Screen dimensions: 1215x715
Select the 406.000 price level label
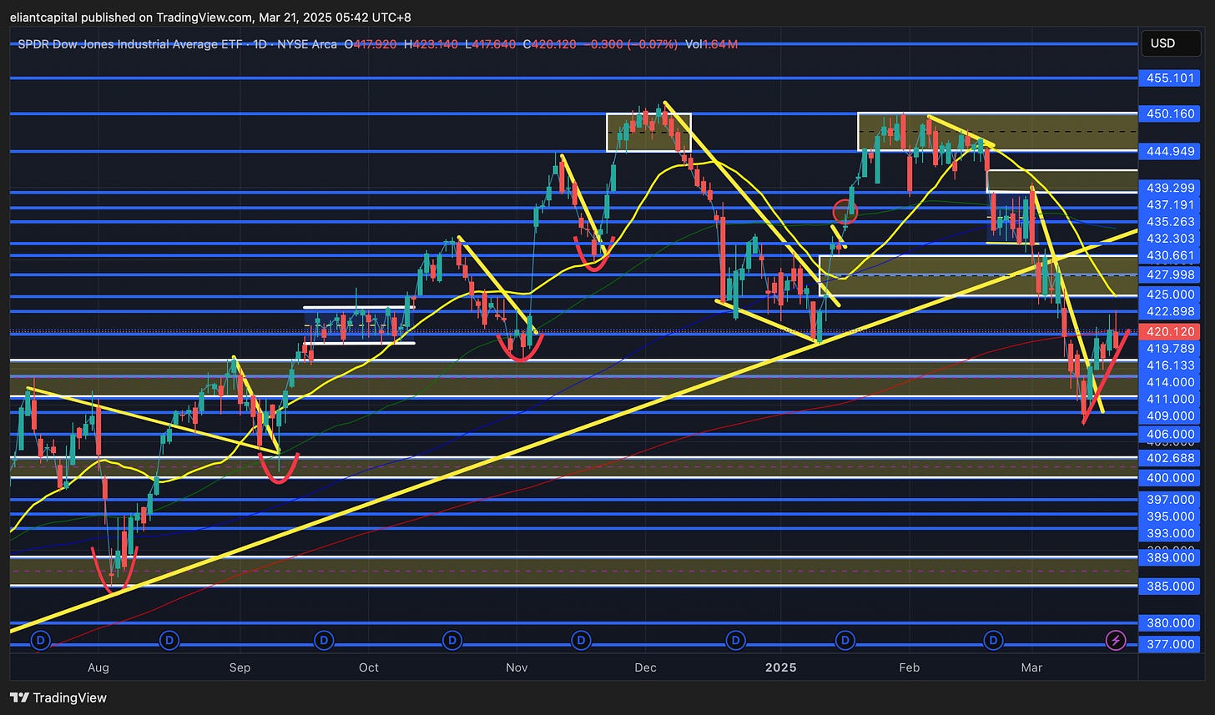click(1172, 435)
